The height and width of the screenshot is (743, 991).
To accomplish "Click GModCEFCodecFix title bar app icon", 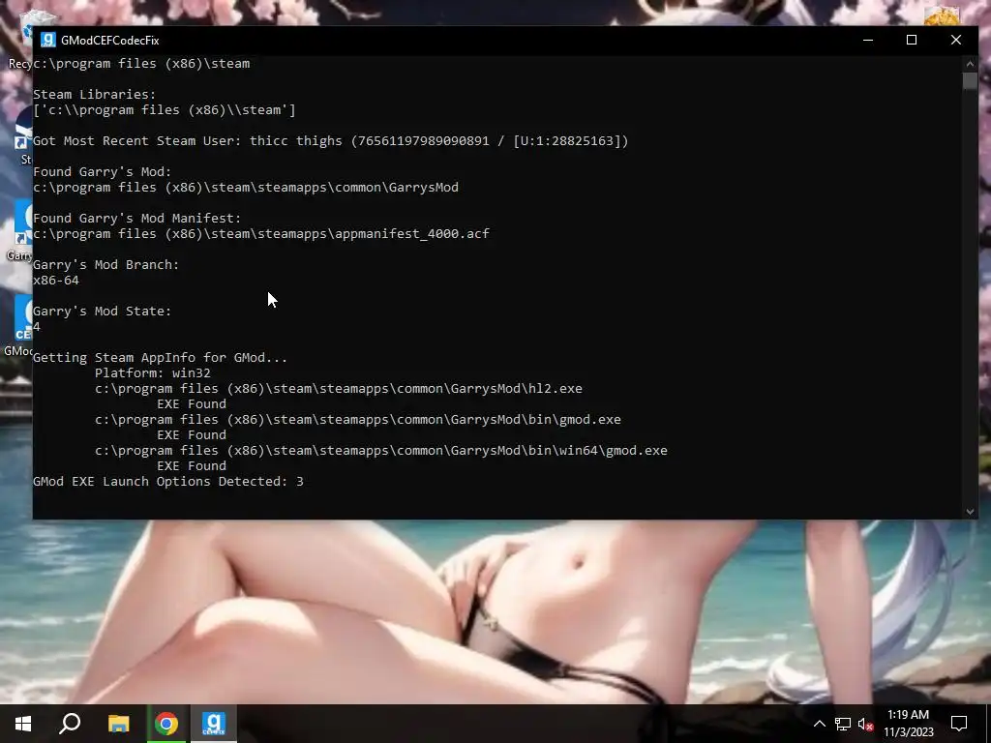I will tap(48, 40).
